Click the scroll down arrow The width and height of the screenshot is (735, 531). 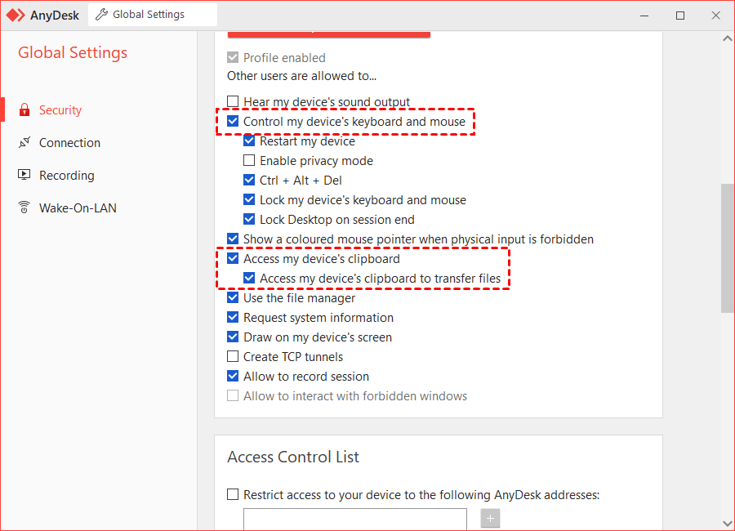(727, 523)
